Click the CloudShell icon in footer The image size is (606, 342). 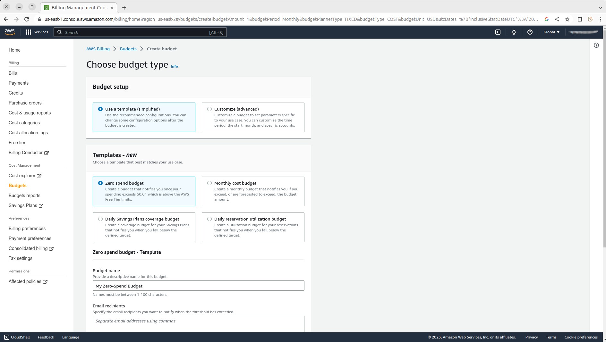pyautogui.click(x=7, y=337)
